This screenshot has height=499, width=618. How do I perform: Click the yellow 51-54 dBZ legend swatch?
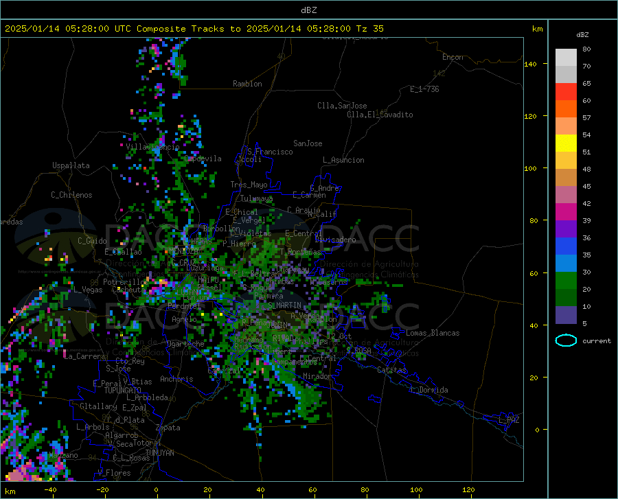pyautogui.click(x=566, y=143)
